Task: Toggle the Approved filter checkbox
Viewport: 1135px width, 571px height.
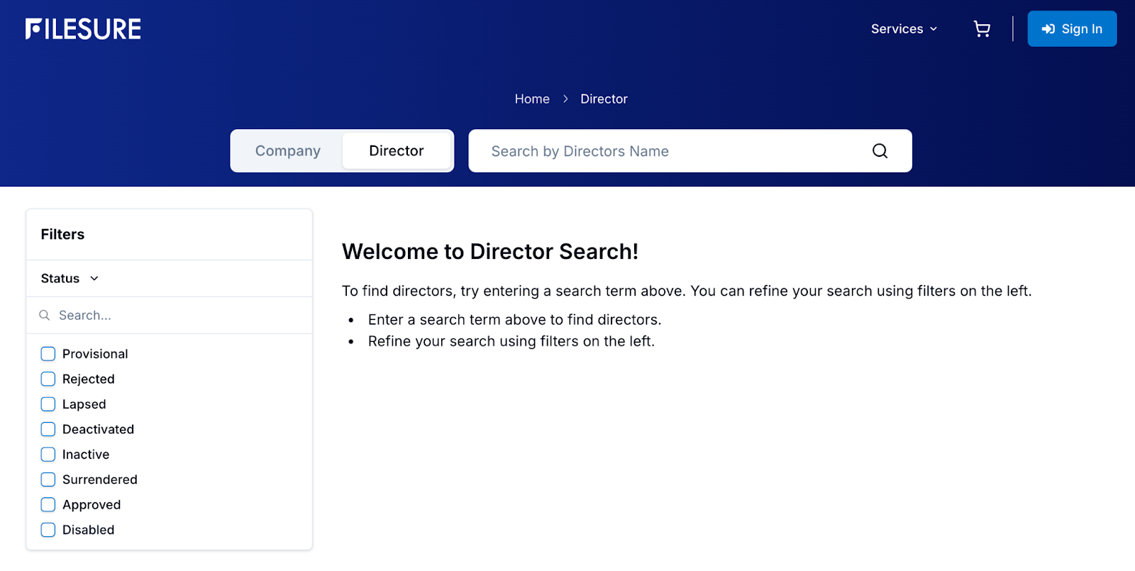Action: click(48, 505)
